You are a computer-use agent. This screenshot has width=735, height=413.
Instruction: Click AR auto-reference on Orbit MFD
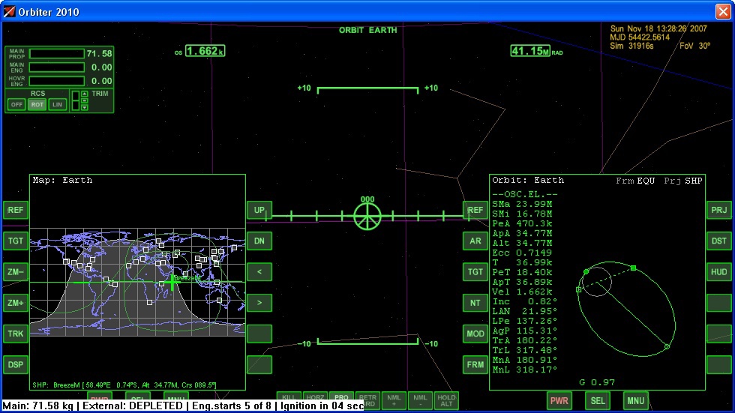(475, 241)
